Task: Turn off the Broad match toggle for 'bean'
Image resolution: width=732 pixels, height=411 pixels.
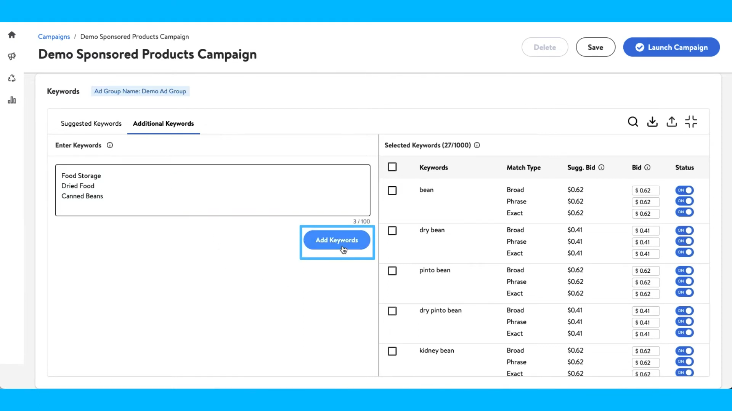Action: pos(684,190)
